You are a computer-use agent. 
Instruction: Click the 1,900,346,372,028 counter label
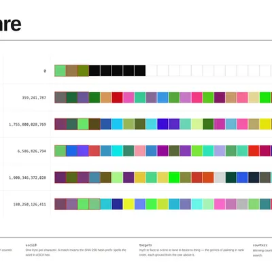(27, 177)
